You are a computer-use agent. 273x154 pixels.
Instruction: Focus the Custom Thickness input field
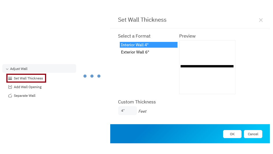(127, 111)
